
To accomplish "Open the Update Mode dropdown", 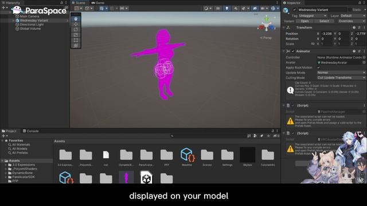I will click(341, 73).
